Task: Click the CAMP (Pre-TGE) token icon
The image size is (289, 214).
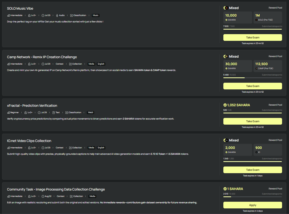Action: click(256, 69)
